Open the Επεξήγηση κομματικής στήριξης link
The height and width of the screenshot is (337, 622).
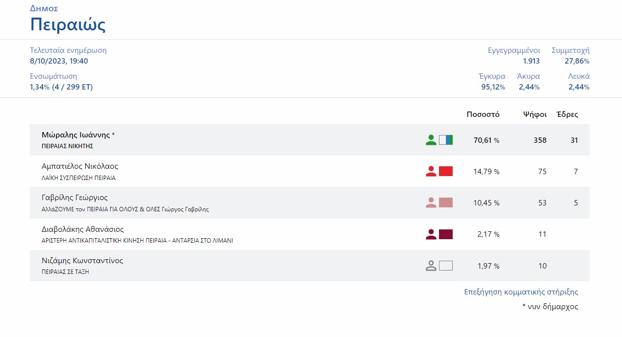tap(521, 292)
